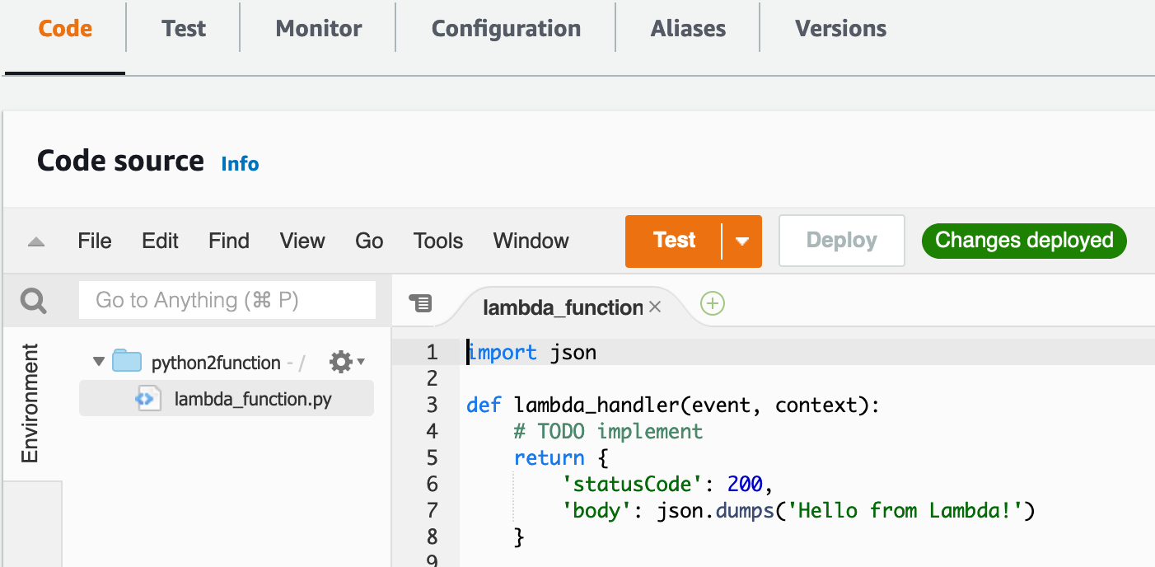The height and width of the screenshot is (567, 1155).
Task: Click the Deploy button
Action: (841, 241)
